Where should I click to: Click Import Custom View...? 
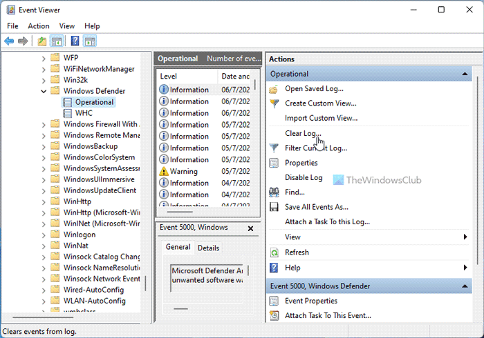coord(321,118)
